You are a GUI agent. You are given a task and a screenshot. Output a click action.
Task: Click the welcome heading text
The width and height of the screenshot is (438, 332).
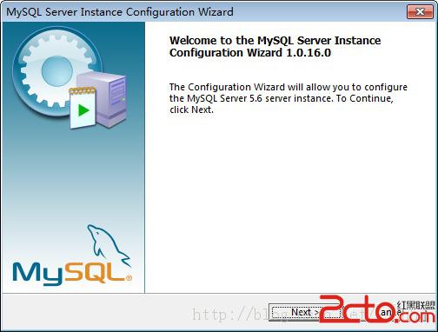[275, 46]
